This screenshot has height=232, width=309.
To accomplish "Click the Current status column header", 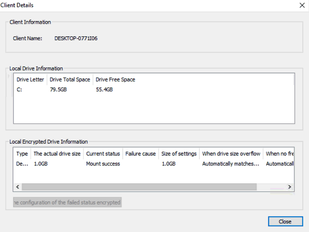I will point(103,154).
